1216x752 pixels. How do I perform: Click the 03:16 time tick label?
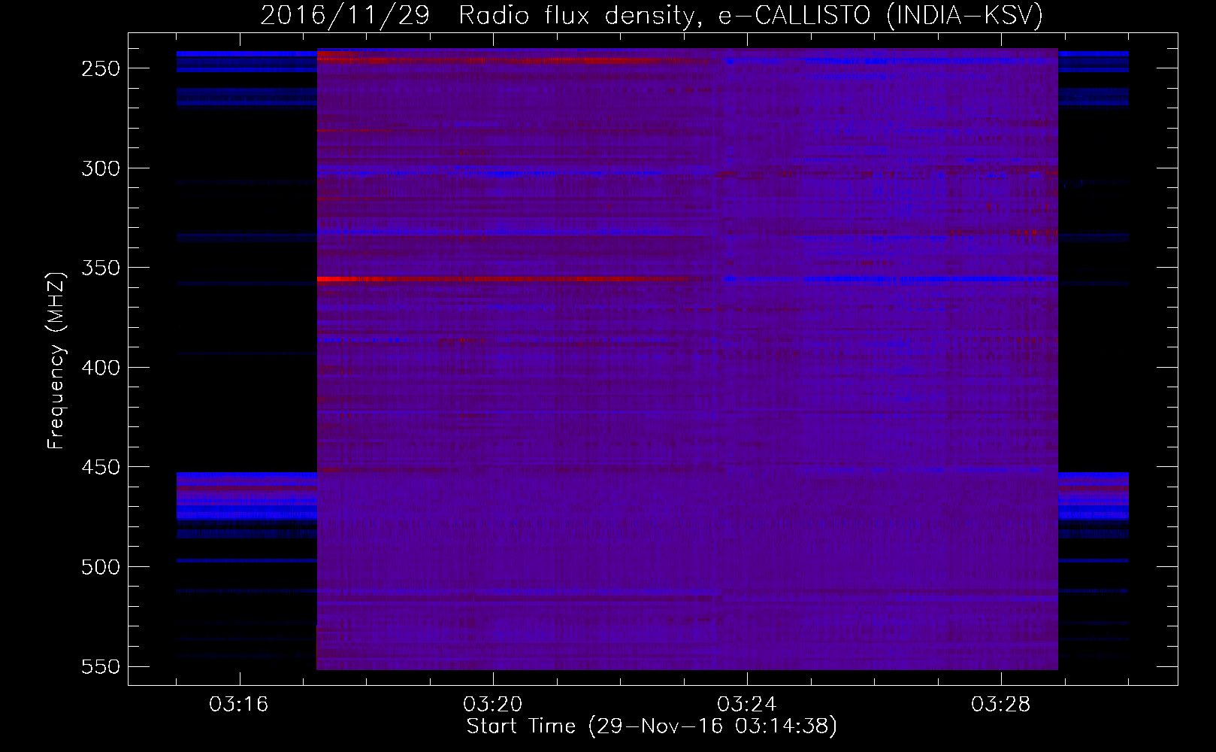point(239,705)
